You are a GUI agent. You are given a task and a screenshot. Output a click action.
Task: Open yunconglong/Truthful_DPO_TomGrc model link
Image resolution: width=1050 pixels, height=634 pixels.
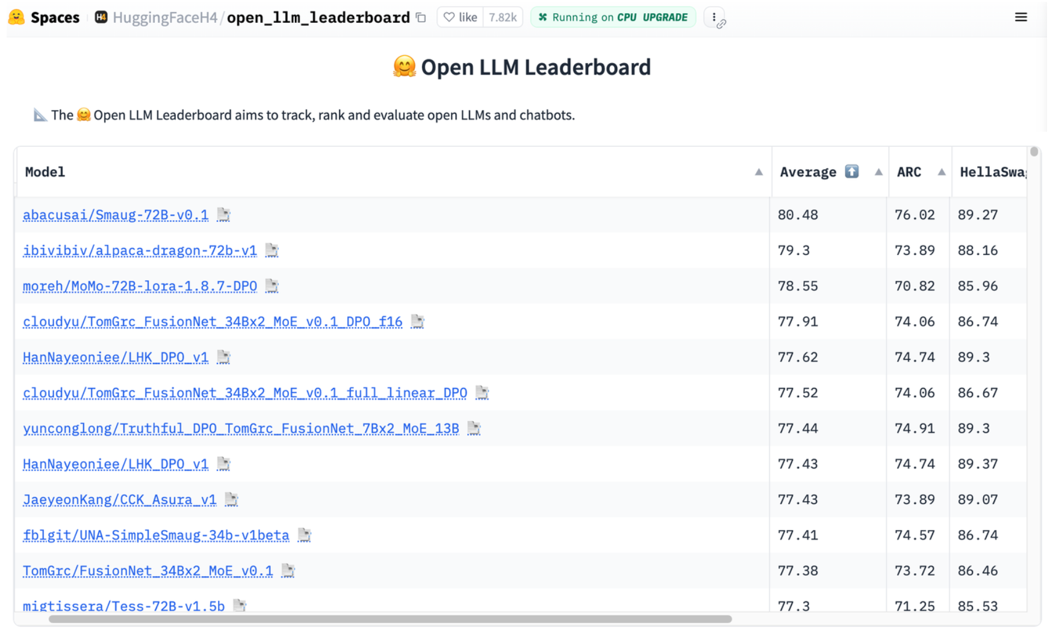point(241,428)
